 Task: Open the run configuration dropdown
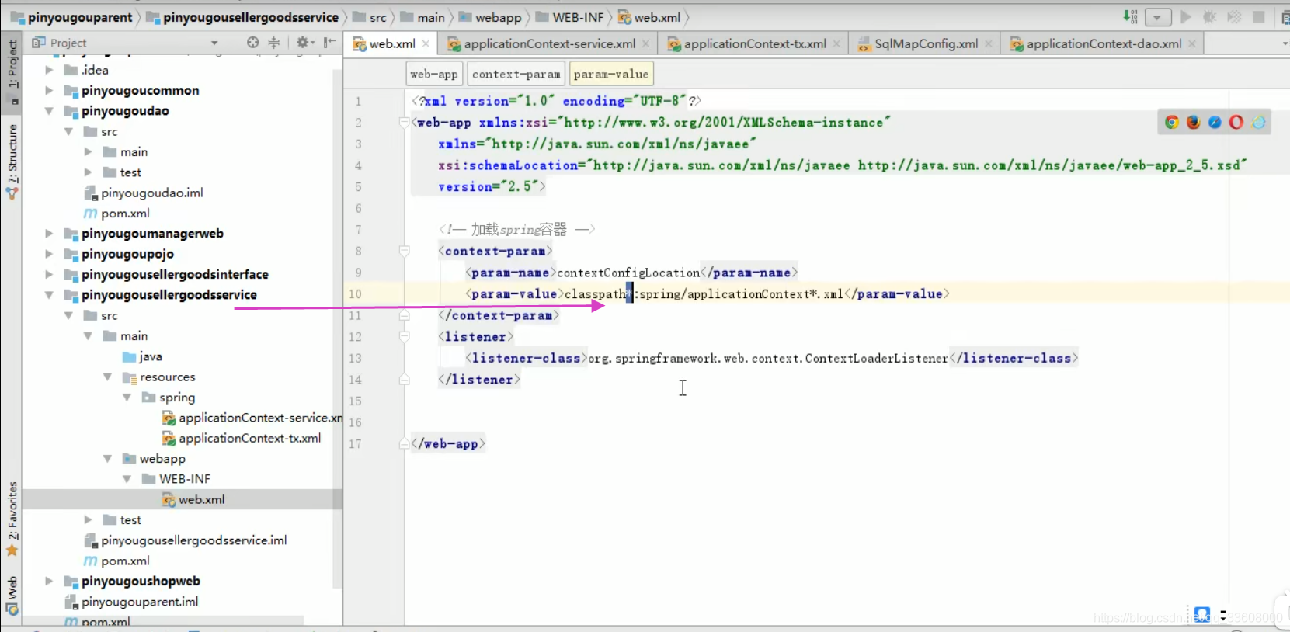(1157, 17)
